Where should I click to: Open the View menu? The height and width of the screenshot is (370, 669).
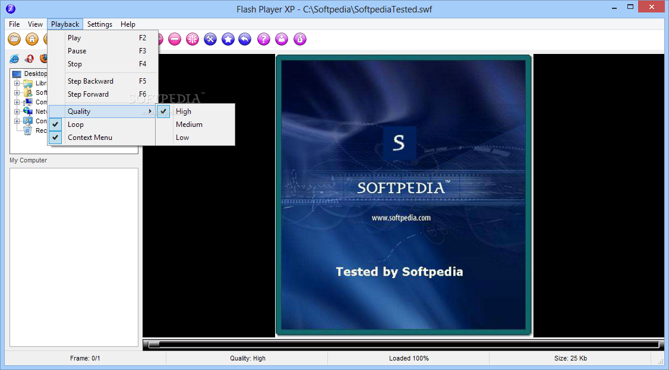coord(36,24)
